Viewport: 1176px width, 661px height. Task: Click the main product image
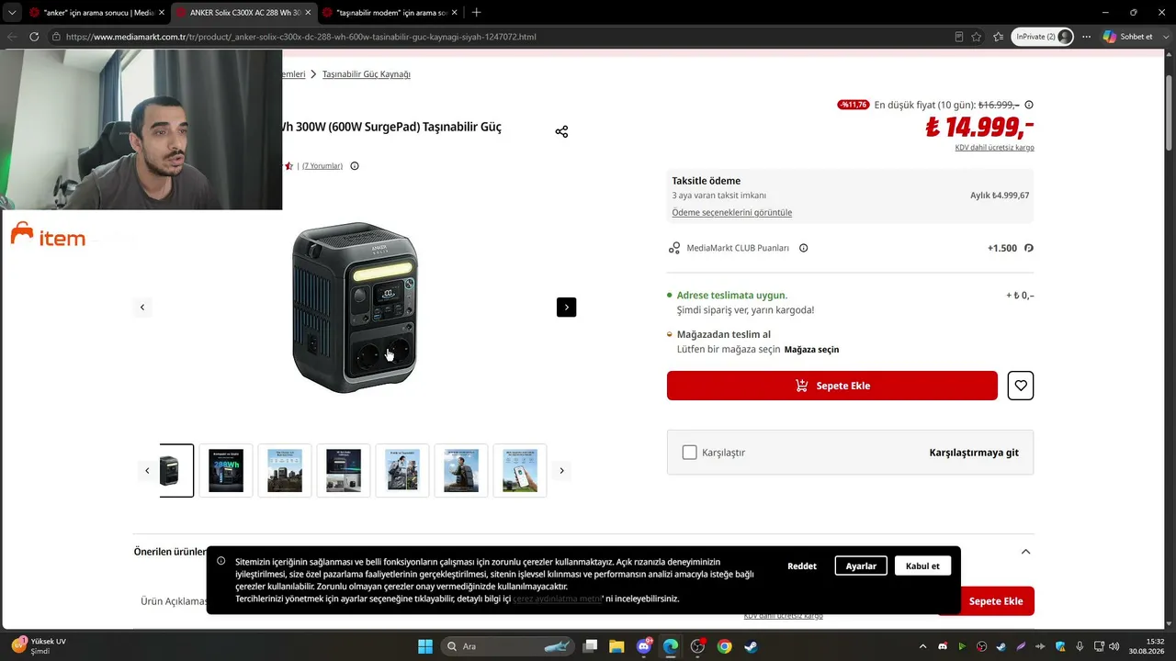(x=355, y=308)
